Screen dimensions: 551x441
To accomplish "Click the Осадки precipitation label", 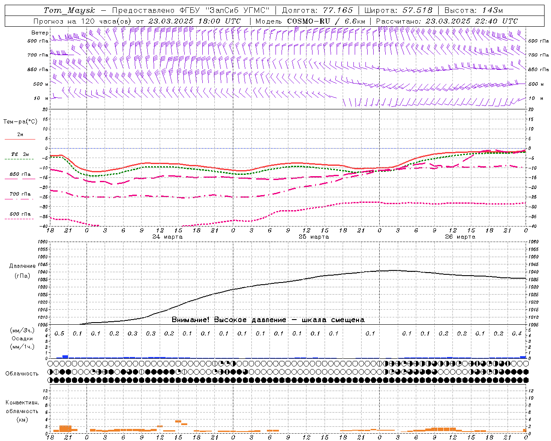I will [22, 339].
